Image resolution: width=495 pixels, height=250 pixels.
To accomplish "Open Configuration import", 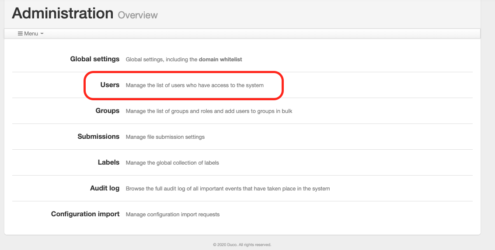I will coord(85,214).
